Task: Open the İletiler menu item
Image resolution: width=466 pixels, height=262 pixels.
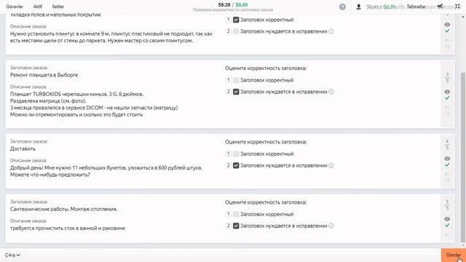Action: [x=58, y=7]
